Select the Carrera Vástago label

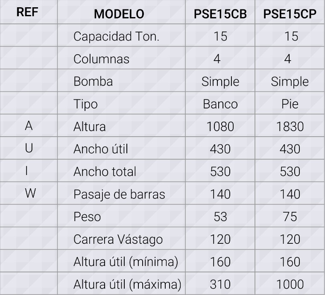pyautogui.click(x=118, y=240)
